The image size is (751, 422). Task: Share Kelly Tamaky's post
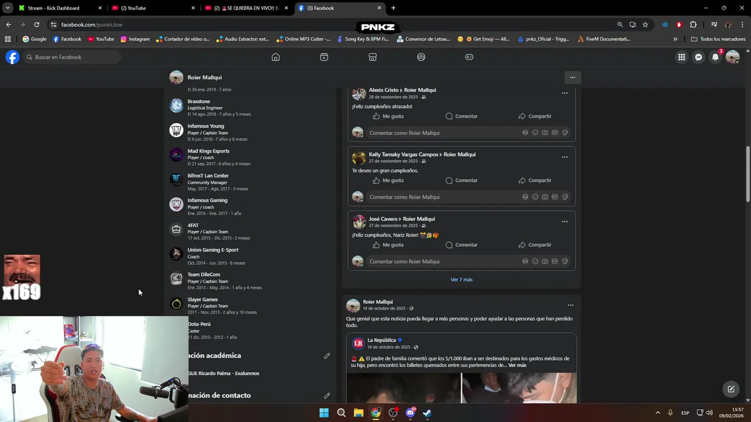tap(535, 181)
